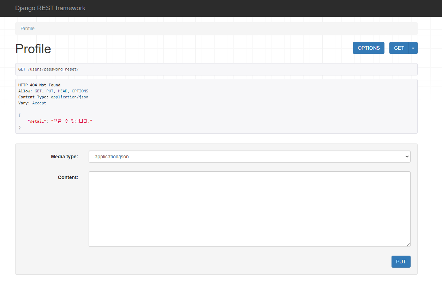Click the Allow header methods line

point(53,91)
